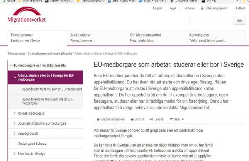Viewport: 249px width, 161px height.
Task: Expand the Nordisk medborgare chevron
Action: 15,114
